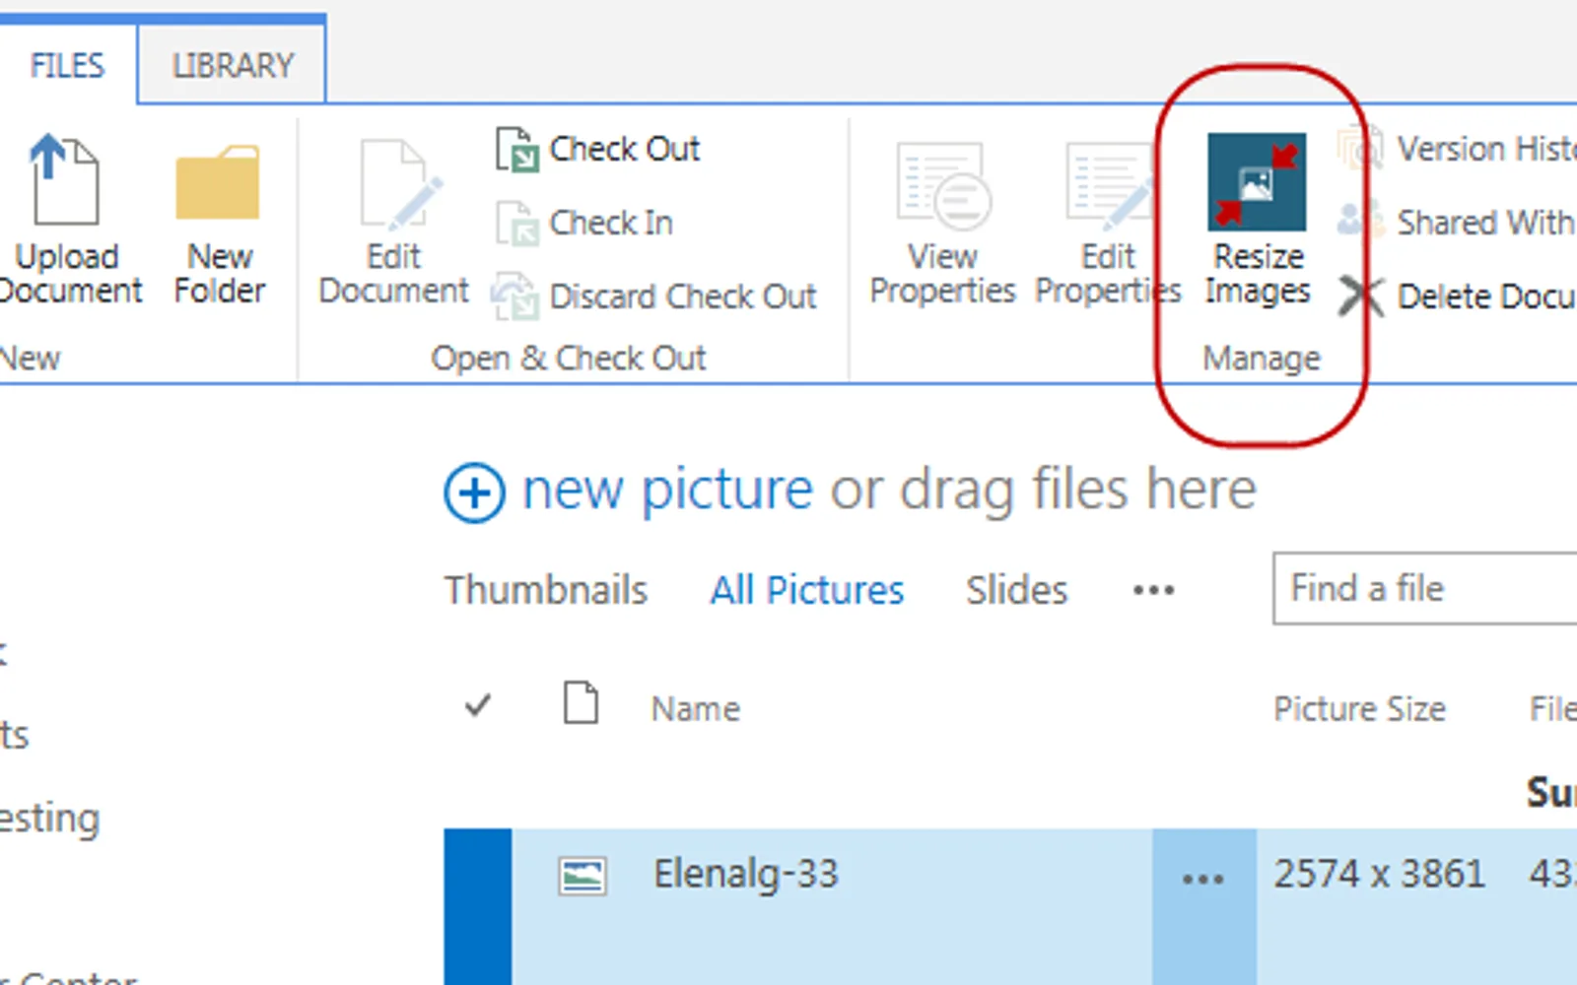Switch to the Slides view
Screen dimensions: 1577x985
click(x=1016, y=590)
